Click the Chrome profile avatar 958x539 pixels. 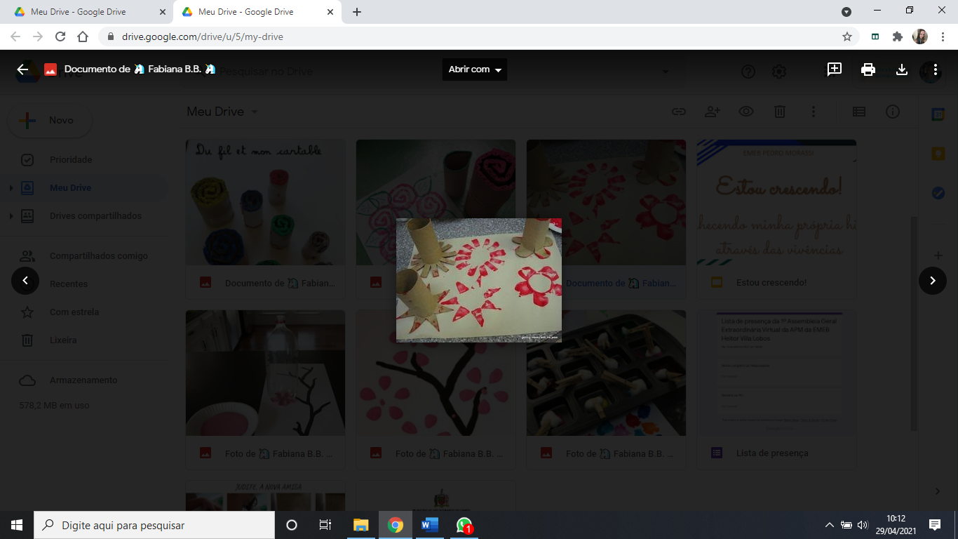[920, 36]
